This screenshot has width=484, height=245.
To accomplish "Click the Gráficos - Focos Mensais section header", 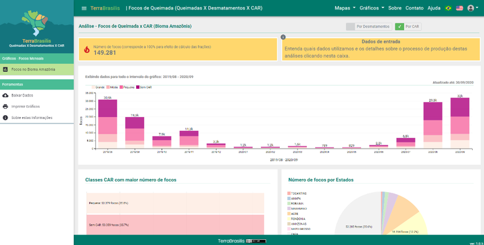I will [37, 59].
